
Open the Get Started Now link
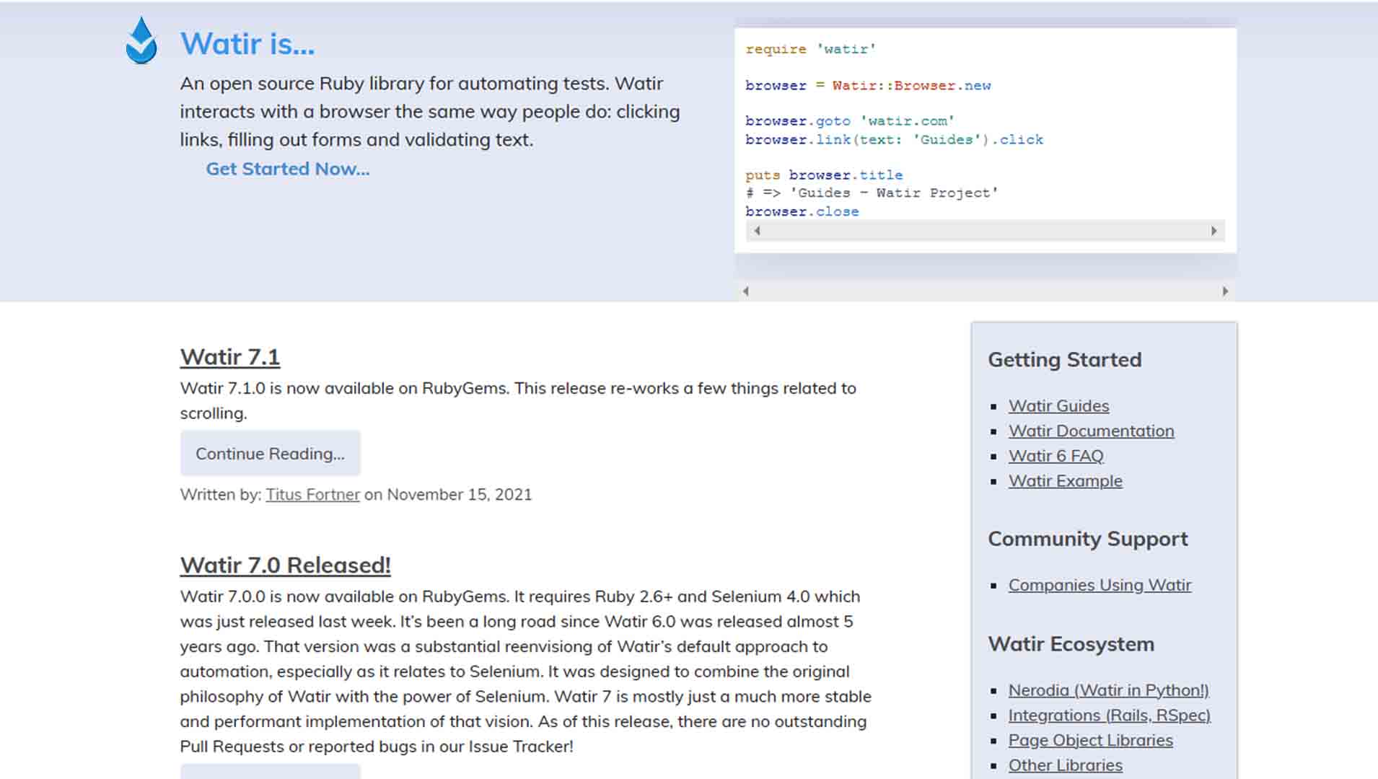pyautogui.click(x=287, y=169)
